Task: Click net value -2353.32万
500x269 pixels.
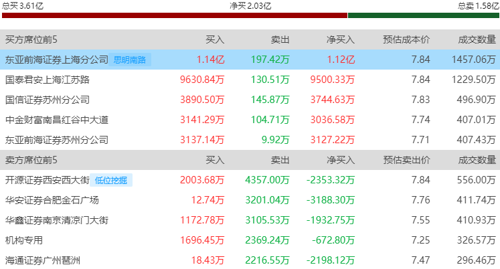Action: (x=331, y=180)
